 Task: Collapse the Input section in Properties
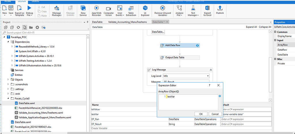(x=275, y=41)
